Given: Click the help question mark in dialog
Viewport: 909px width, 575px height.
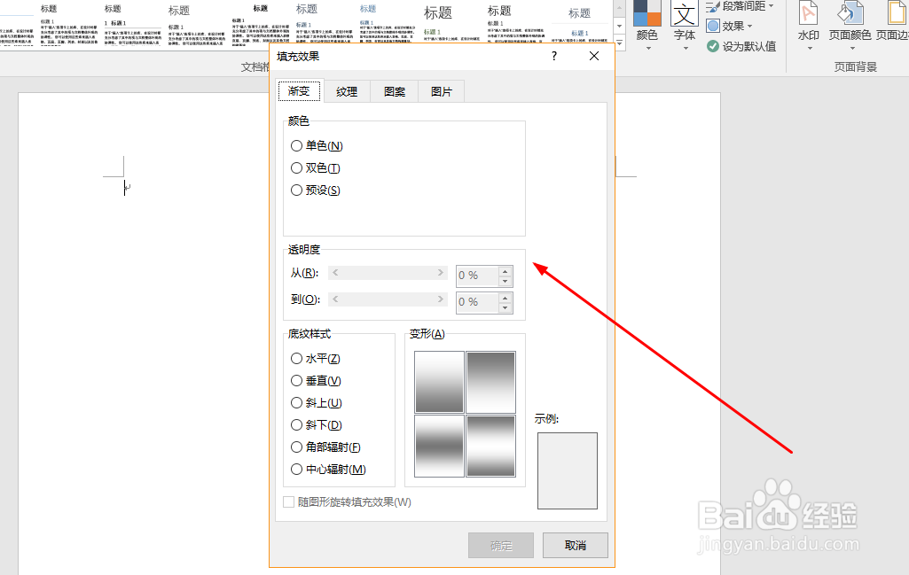Looking at the screenshot, I should (554, 56).
